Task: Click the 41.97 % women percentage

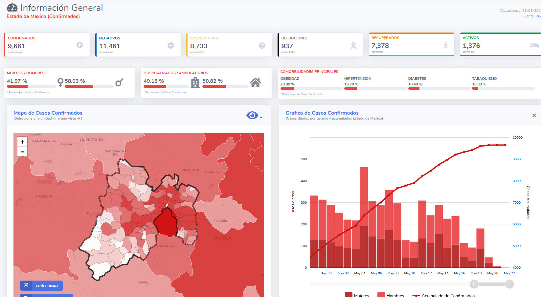Action: (x=17, y=81)
